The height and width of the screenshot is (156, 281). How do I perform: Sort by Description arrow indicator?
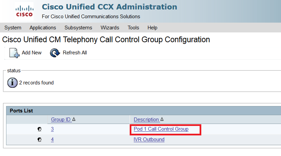[x=162, y=119]
